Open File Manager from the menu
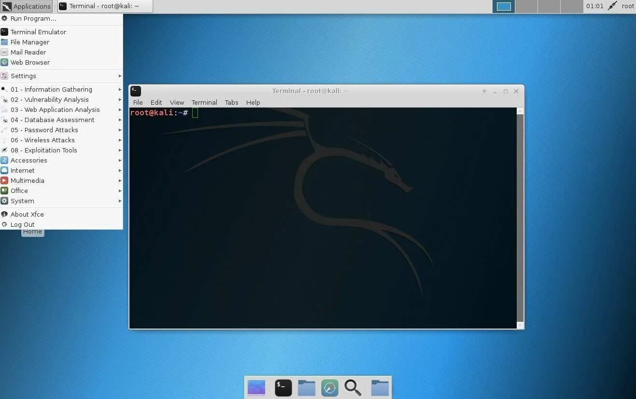 [61, 42]
